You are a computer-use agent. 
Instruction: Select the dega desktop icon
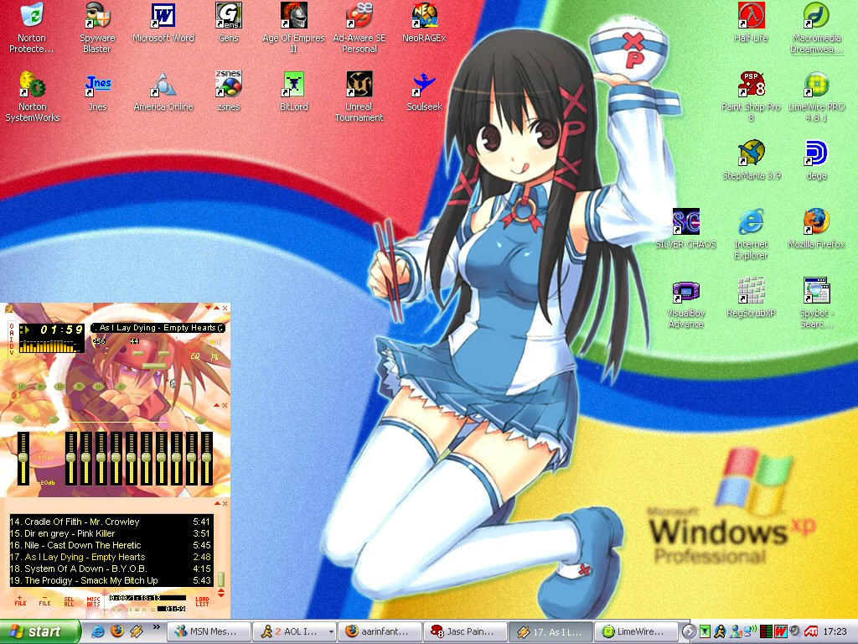point(816,160)
